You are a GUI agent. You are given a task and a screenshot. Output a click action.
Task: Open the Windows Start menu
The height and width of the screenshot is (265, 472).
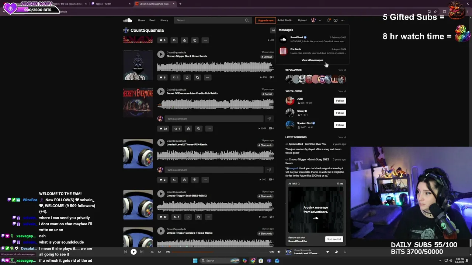pyautogui.click(x=195, y=261)
